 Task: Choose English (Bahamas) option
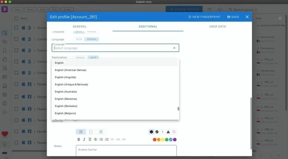click(x=115, y=99)
